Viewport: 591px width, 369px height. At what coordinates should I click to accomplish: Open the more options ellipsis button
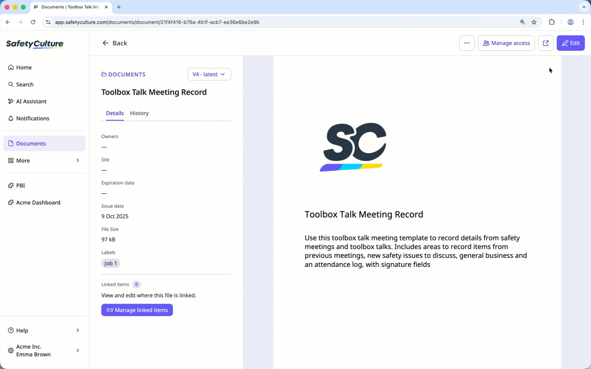coord(467,43)
